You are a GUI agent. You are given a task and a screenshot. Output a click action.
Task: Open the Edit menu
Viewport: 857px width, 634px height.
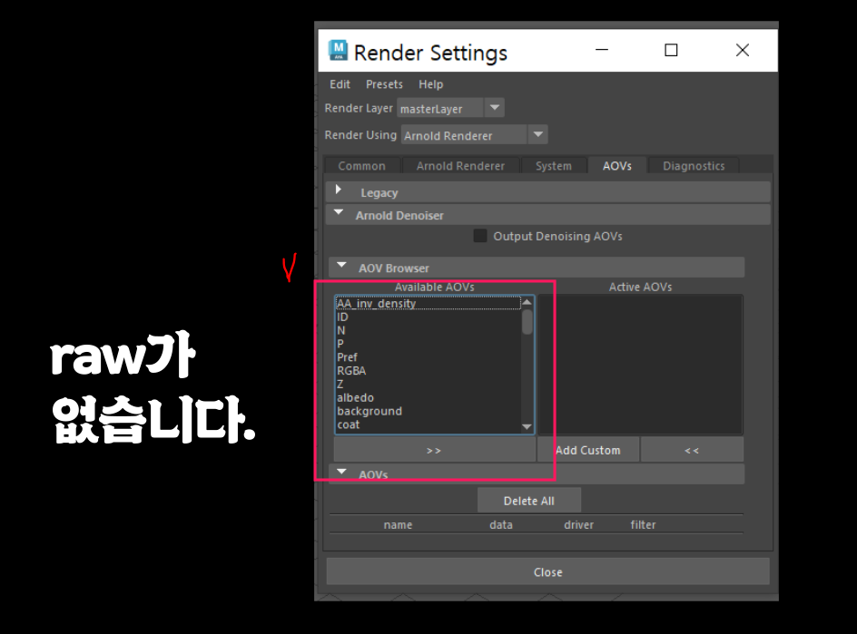point(340,84)
